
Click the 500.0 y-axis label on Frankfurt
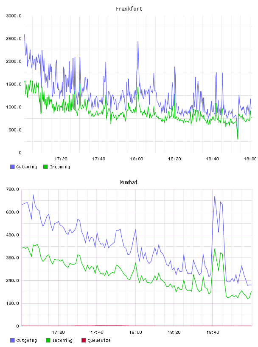pos(15,130)
